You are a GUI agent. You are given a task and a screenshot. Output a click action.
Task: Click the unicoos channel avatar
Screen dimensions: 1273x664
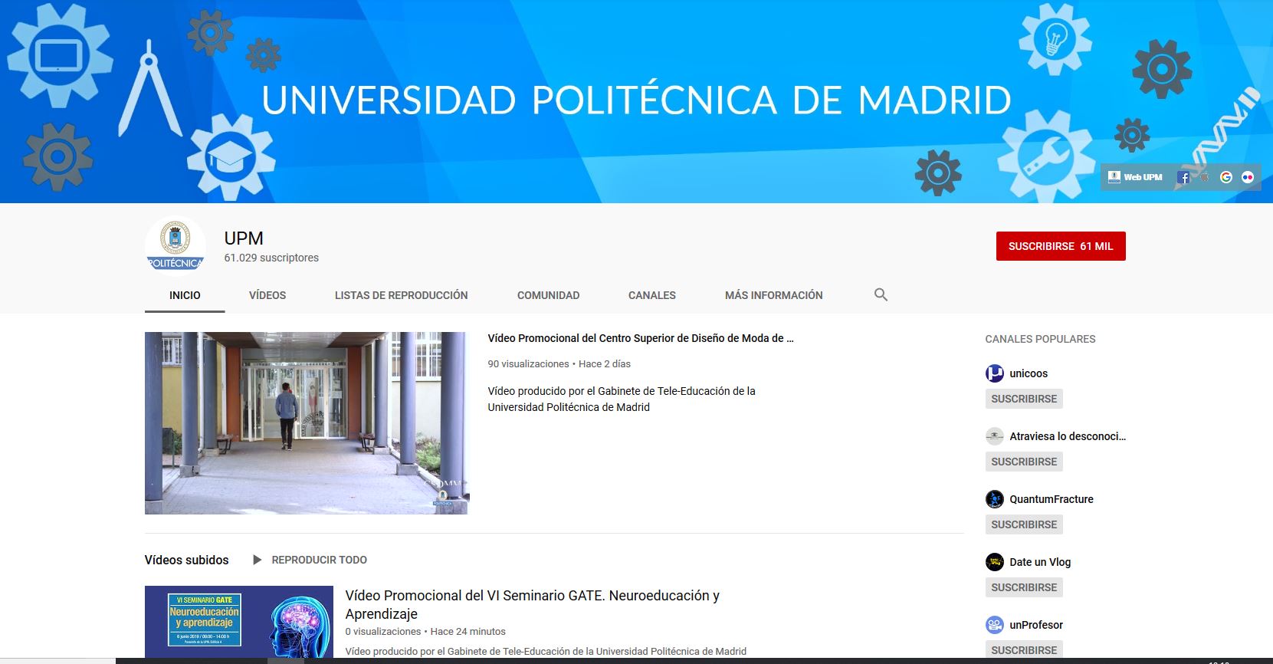tap(994, 373)
